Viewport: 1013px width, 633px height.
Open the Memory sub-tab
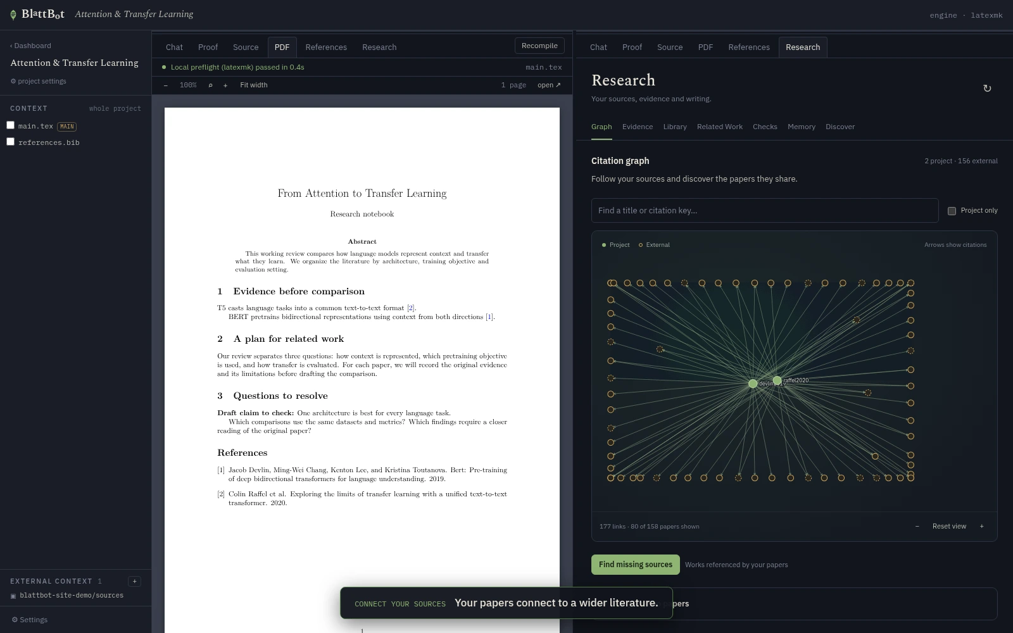[x=802, y=127]
